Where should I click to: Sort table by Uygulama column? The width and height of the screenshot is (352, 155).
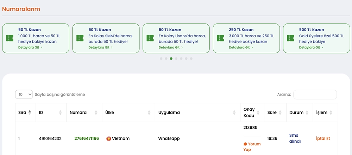[x=234, y=112]
